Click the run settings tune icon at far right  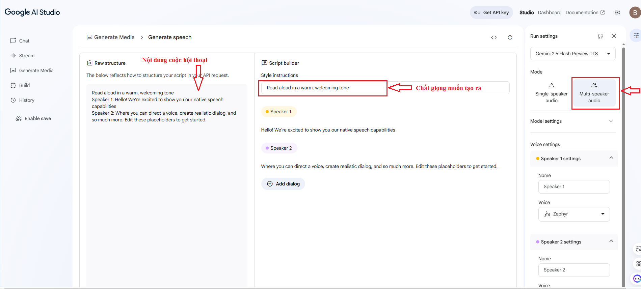coord(636,35)
